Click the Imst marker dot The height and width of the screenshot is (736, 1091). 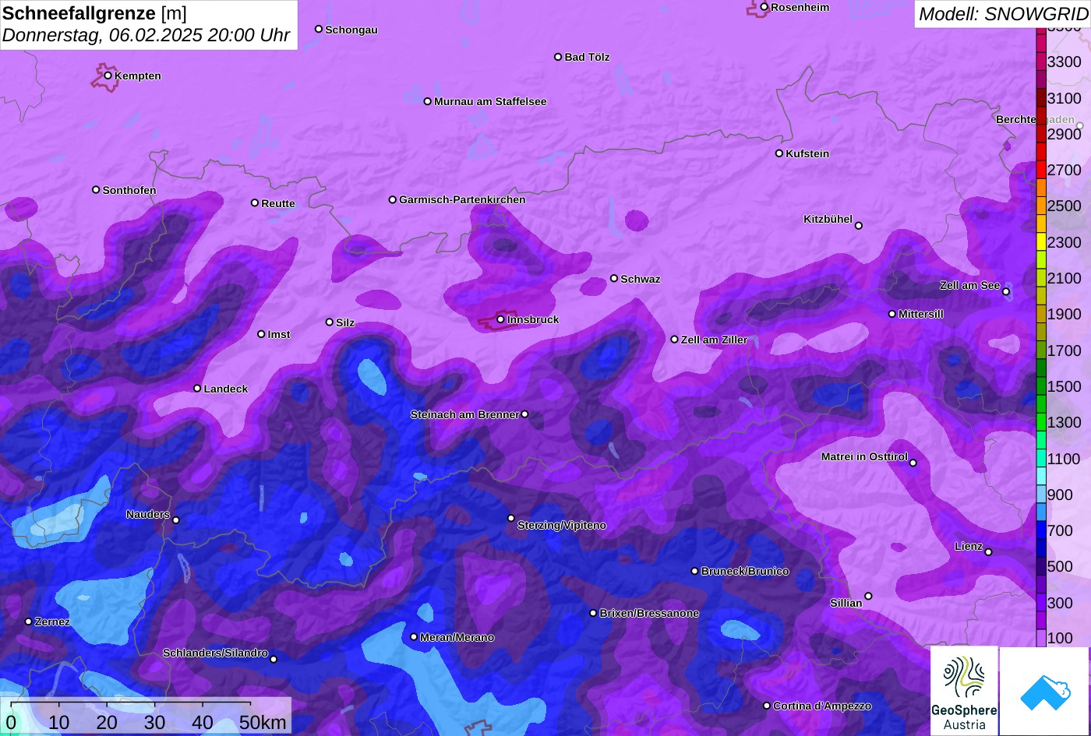coord(261,334)
